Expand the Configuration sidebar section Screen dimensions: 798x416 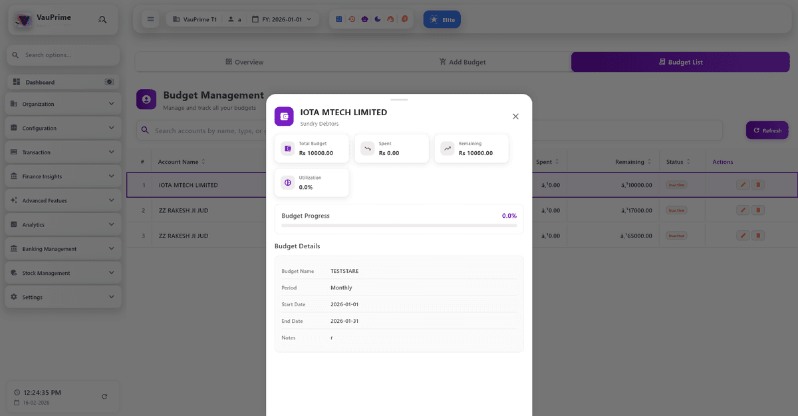(63, 128)
